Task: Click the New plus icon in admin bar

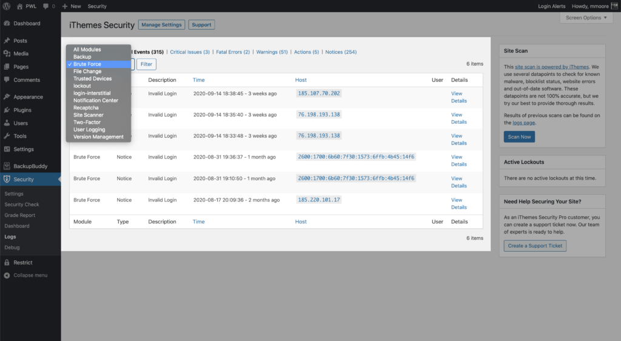Action: (65, 6)
